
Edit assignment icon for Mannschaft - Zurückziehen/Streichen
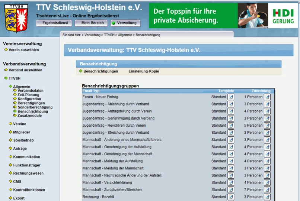(x=267, y=190)
